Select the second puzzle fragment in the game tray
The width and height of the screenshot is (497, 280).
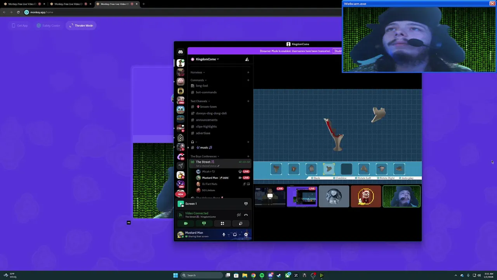[294, 169]
